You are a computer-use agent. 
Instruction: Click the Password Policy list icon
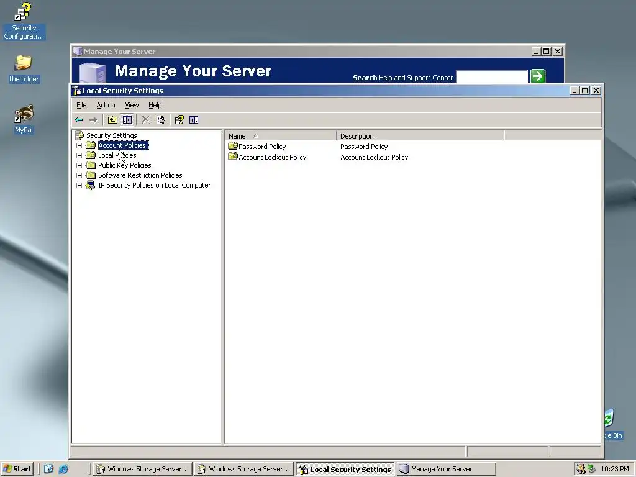pyautogui.click(x=233, y=145)
